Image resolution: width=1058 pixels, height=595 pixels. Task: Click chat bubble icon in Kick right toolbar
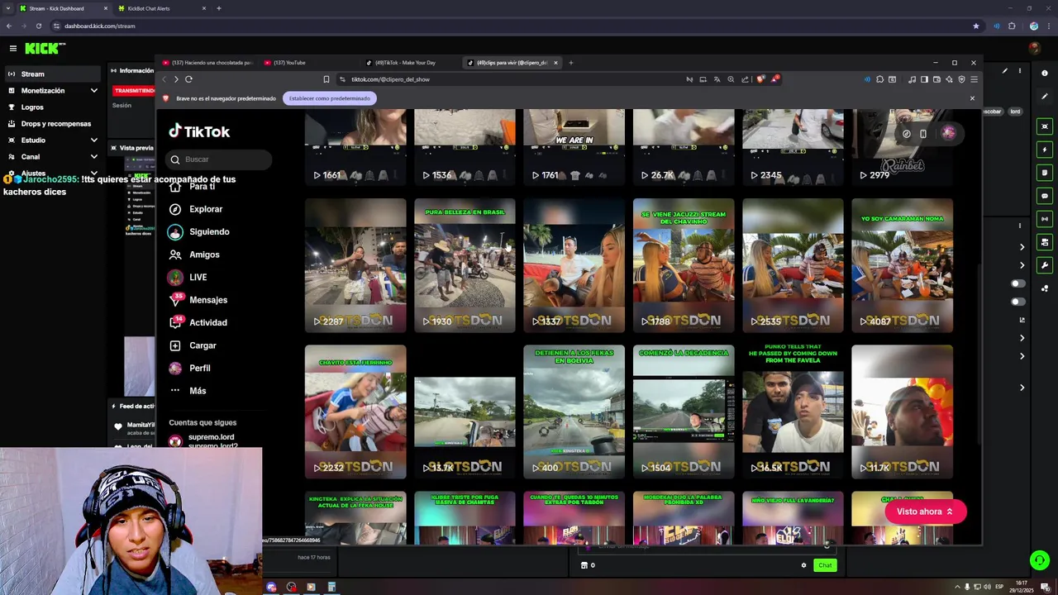(x=1045, y=196)
